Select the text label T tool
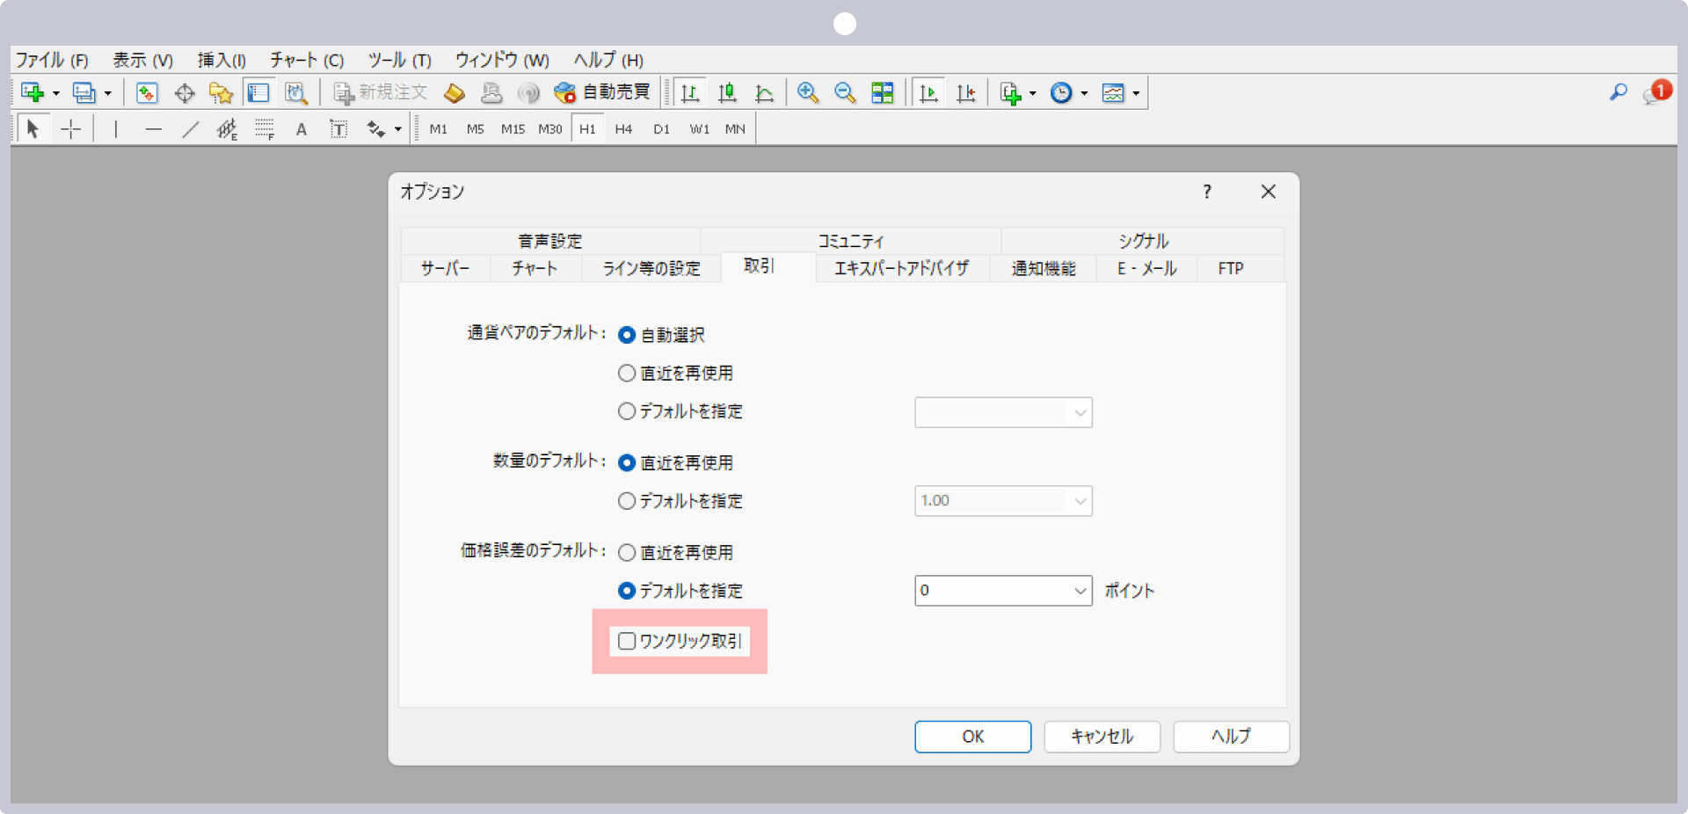Image resolution: width=1688 pixels, height=814 pixels. (338, 129)
